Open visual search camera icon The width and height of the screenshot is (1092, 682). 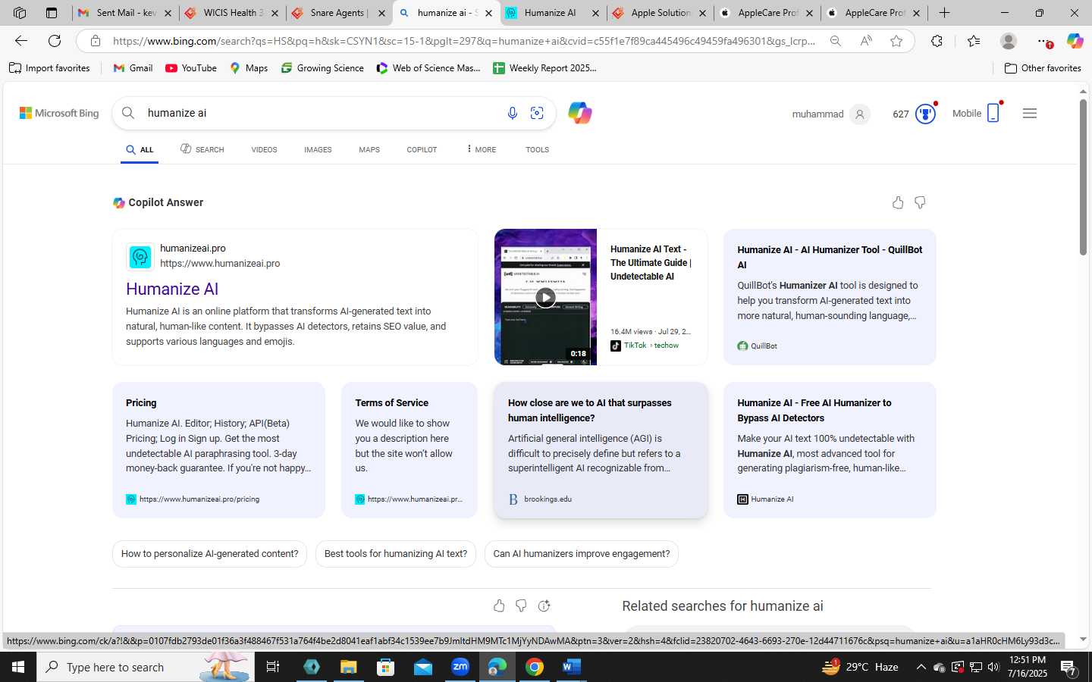click(537, 113)
